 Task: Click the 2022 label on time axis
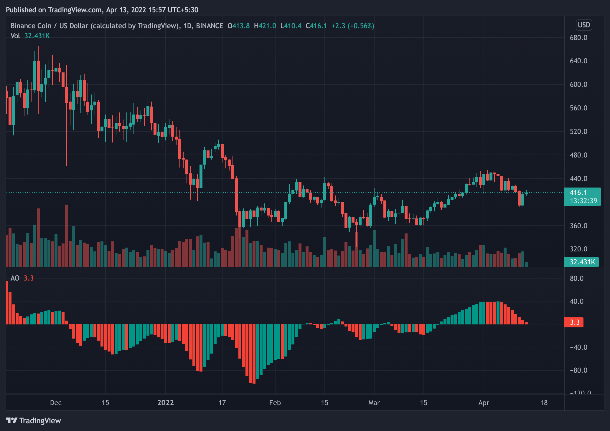166,402
